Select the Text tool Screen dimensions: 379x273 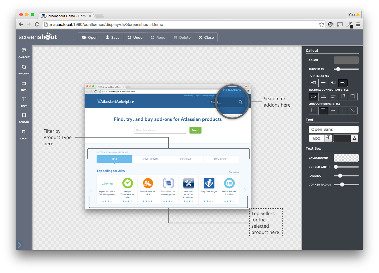(x=24, y=102)
